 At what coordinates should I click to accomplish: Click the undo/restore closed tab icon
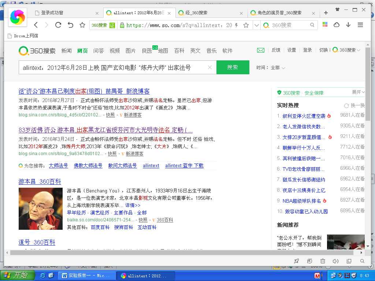(x=70, y=25)
